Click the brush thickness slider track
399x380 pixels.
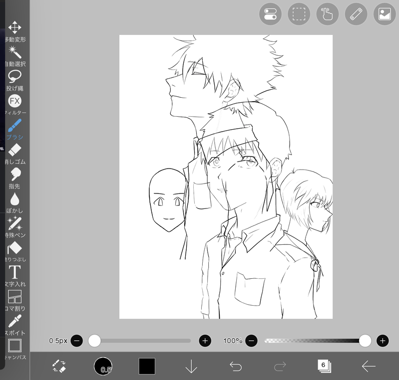click(139, 341)
